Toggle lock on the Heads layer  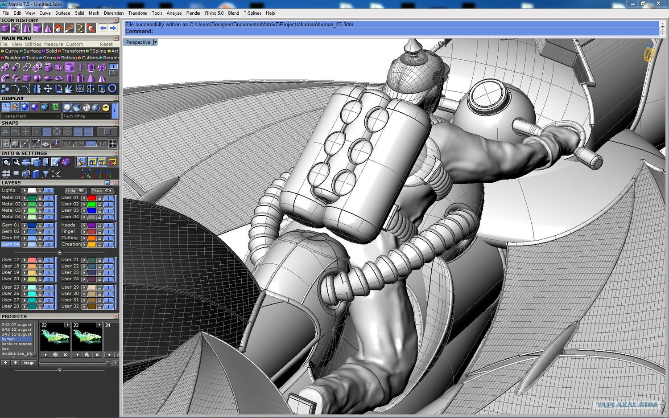pyautogui.click(x=99, y=225)
